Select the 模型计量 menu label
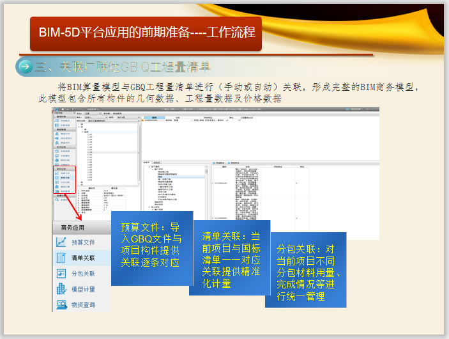 83,289
